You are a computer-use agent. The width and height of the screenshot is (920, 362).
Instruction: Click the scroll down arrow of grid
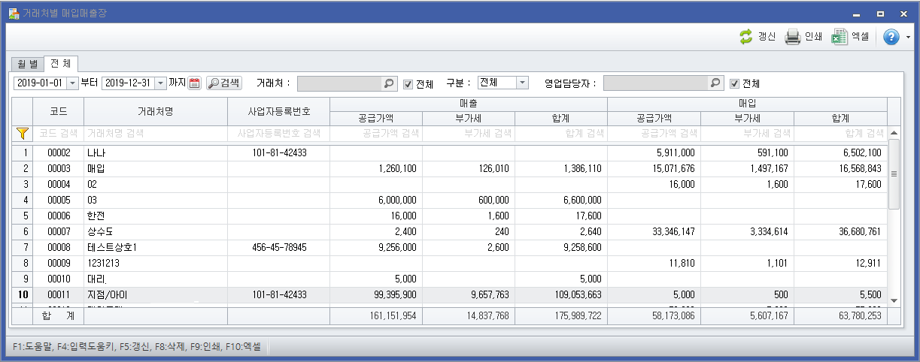pos(894,300)
